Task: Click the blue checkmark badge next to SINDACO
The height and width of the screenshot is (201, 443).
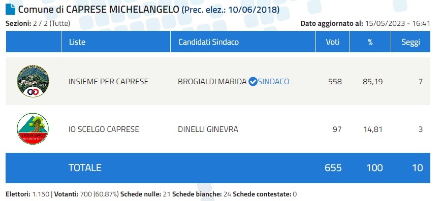Action: [x=253, y=82]
